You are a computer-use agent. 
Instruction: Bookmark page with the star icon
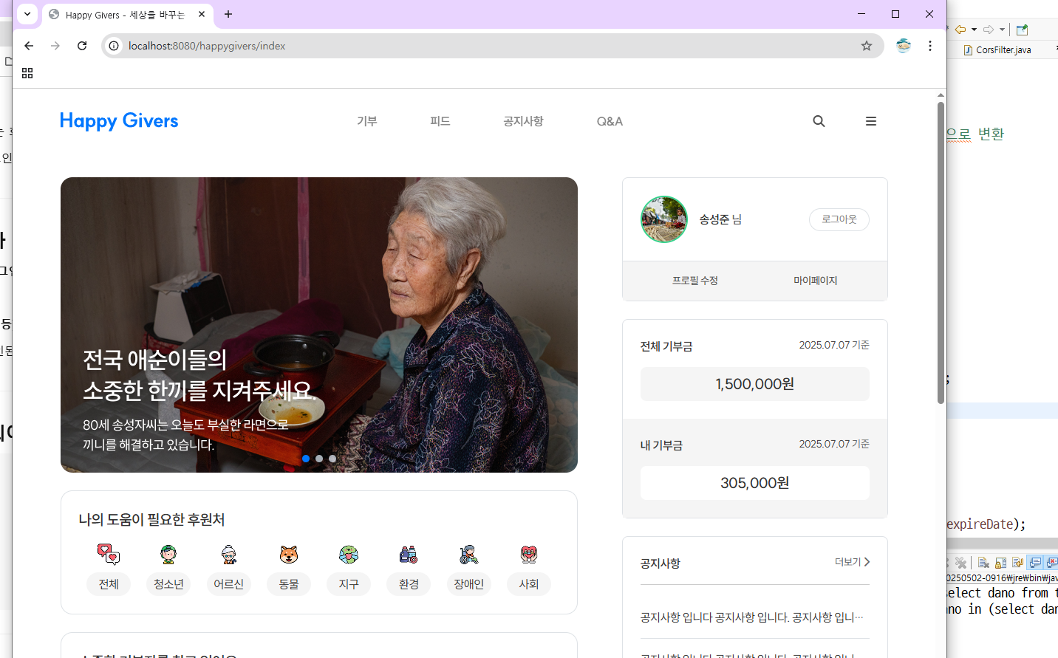pyautogui.click(x=867, y=46)
